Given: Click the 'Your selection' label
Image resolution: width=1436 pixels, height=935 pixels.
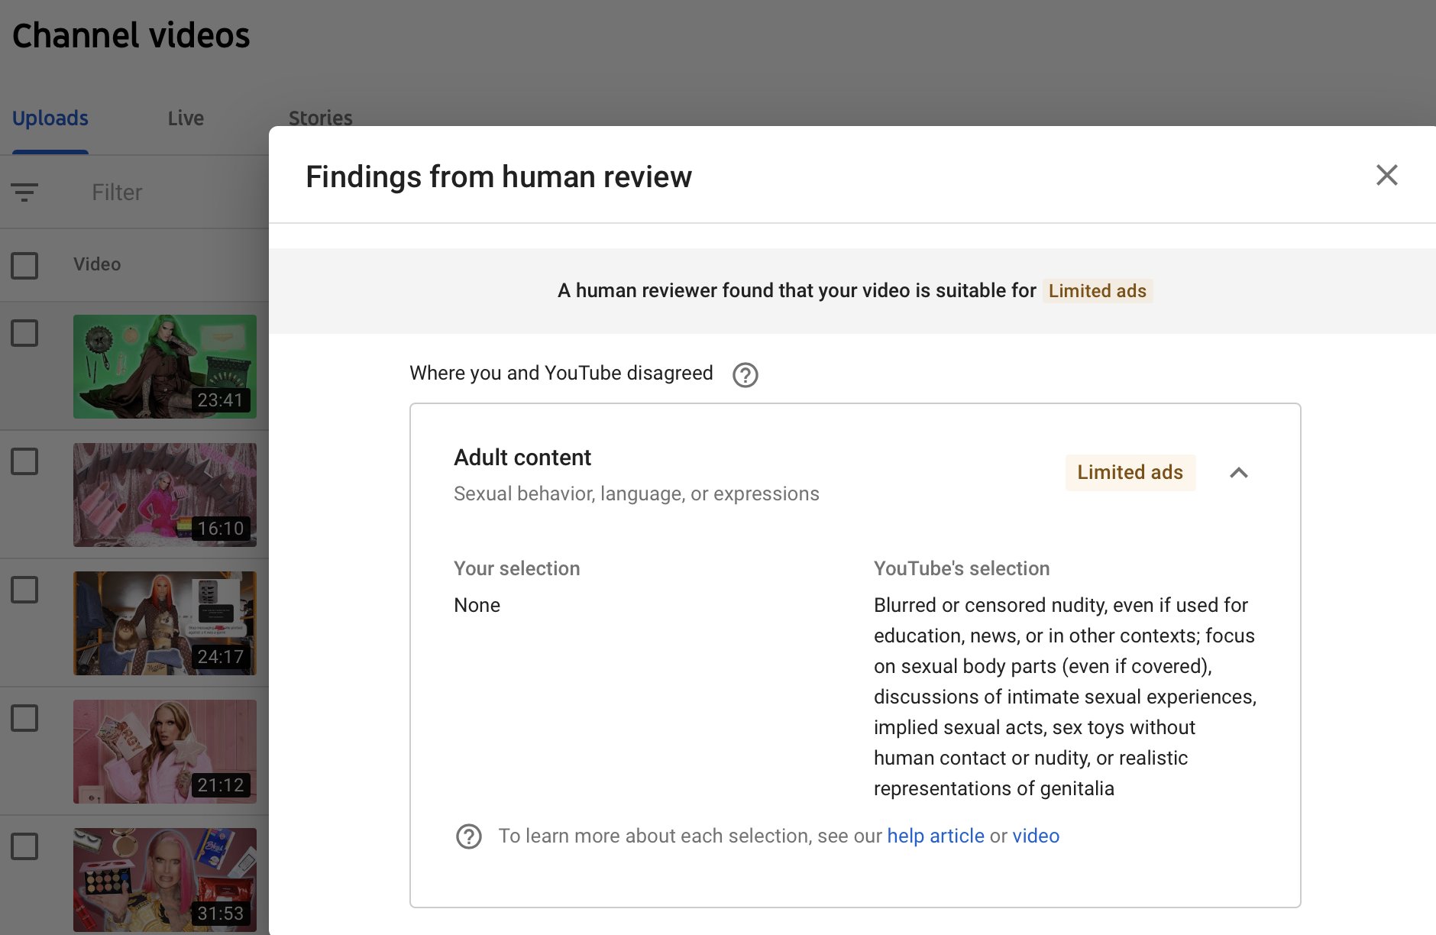Looking at the screenshot, I should tap(516, 568).
